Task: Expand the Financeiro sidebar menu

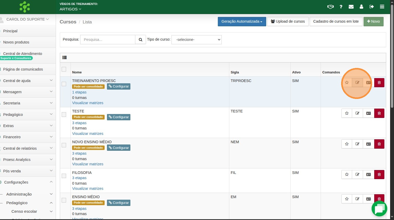Action: (28, 137)
